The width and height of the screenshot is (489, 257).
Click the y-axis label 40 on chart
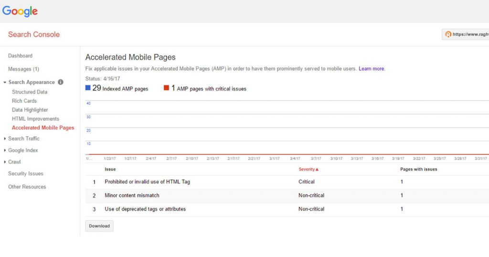click(88, 103)
